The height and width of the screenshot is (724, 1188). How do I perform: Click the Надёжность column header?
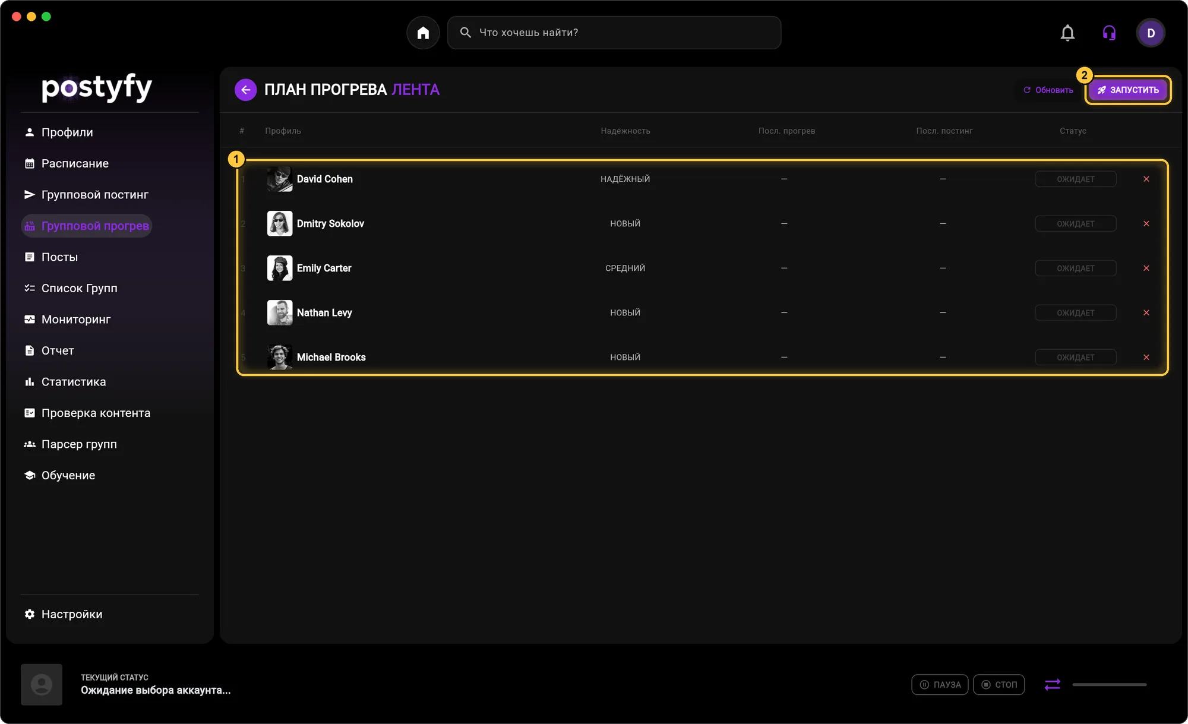point(625,131)
